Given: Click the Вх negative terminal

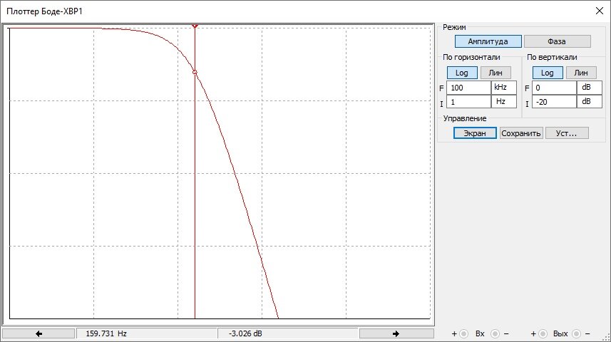Looking at the screenshot, I should [495, 334].
